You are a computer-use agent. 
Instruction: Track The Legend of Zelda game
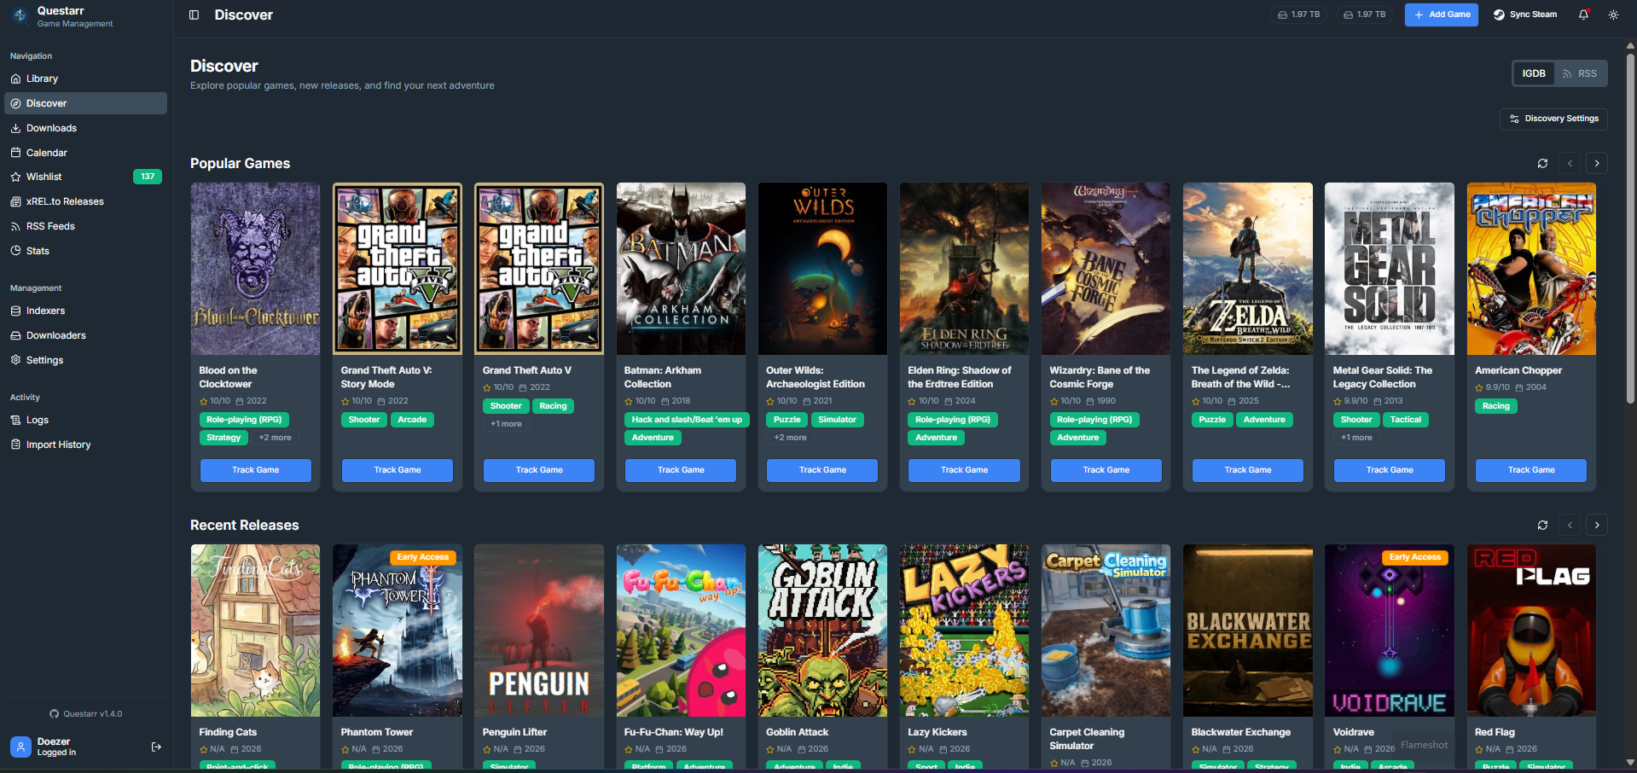pos(1248,470)
